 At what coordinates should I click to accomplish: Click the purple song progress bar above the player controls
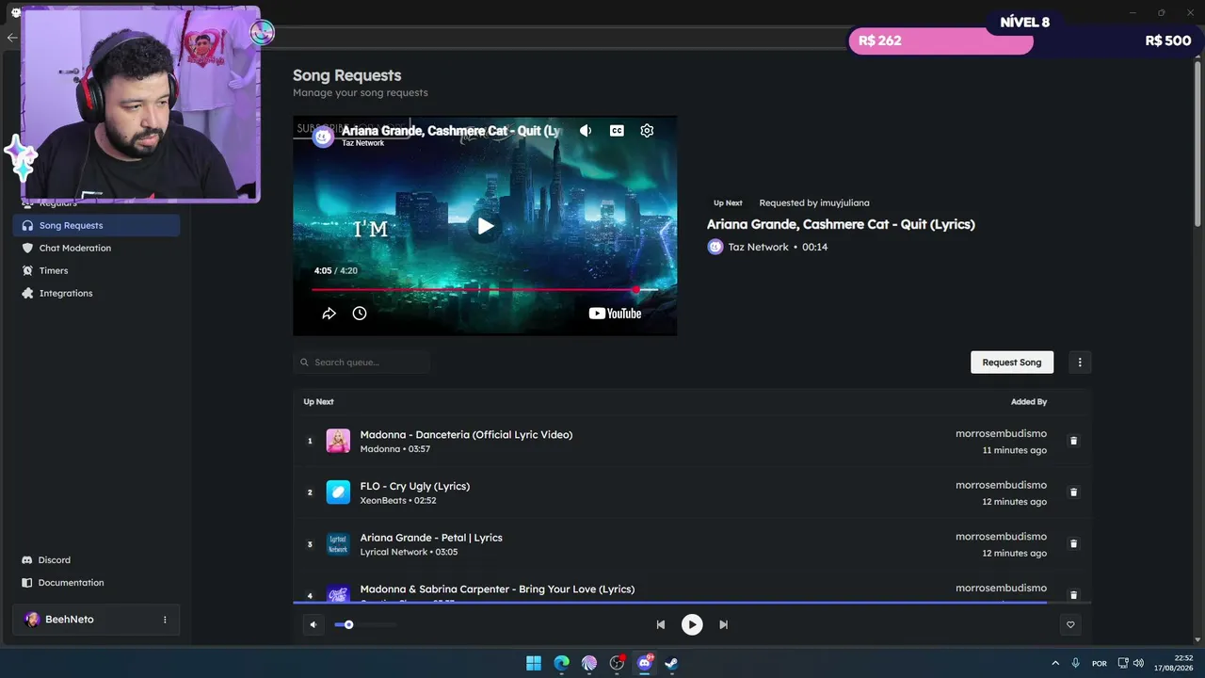tap(692, 603)
